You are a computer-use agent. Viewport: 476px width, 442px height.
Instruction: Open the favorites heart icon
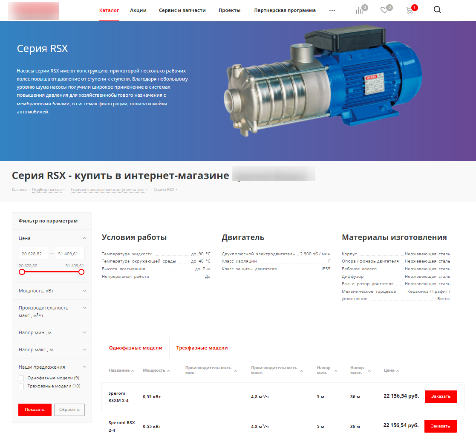point(384,10)
